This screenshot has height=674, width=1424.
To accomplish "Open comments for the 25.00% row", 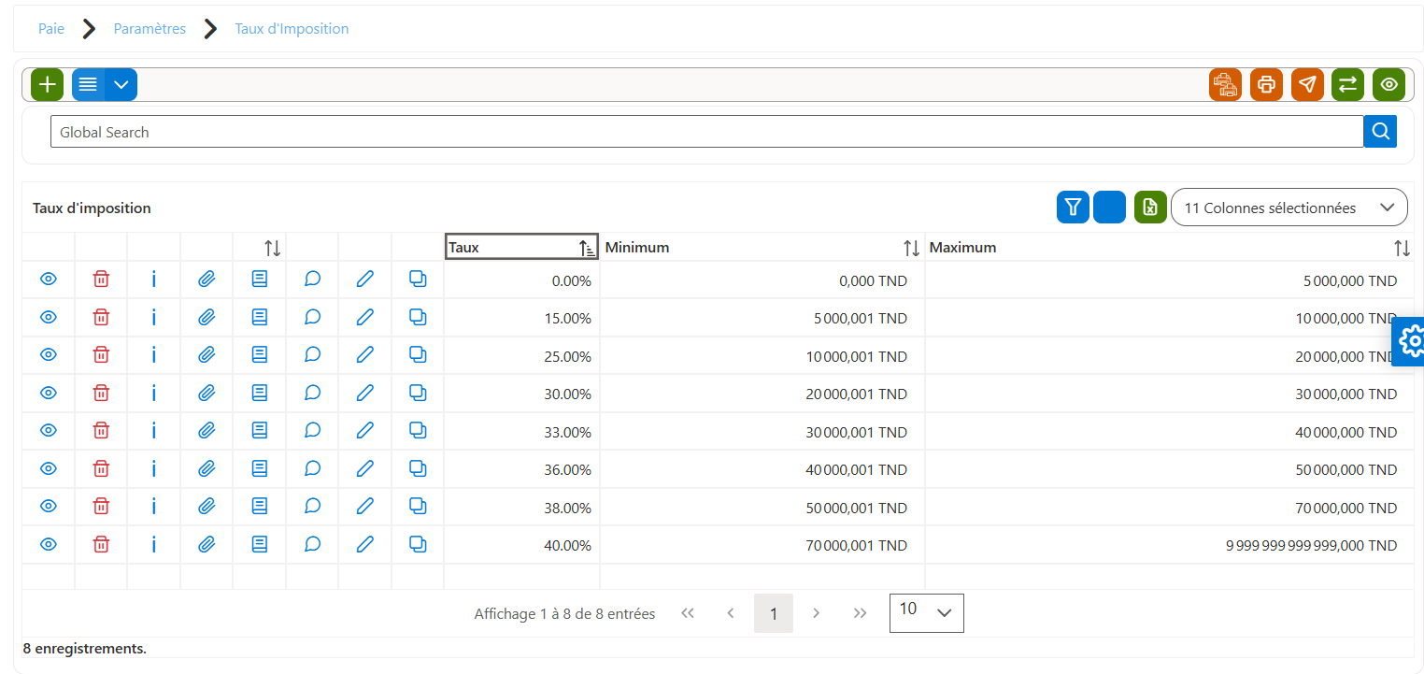I will [313, 355].
